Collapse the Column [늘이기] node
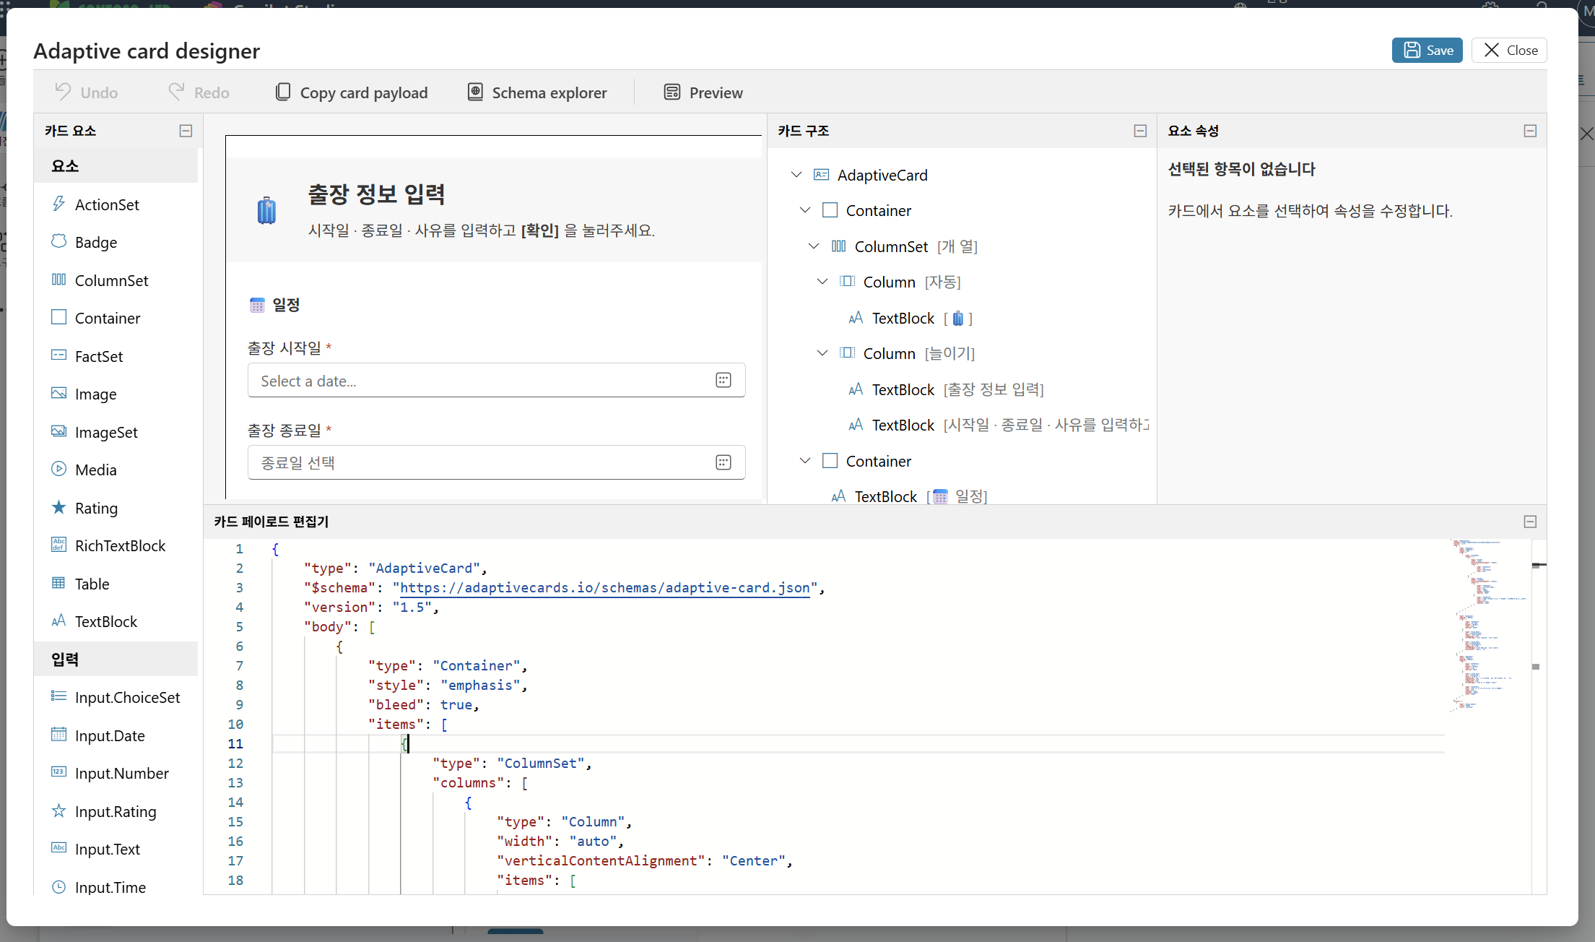Viewport: 1595px width, 942px height. [x=822, y=353]
